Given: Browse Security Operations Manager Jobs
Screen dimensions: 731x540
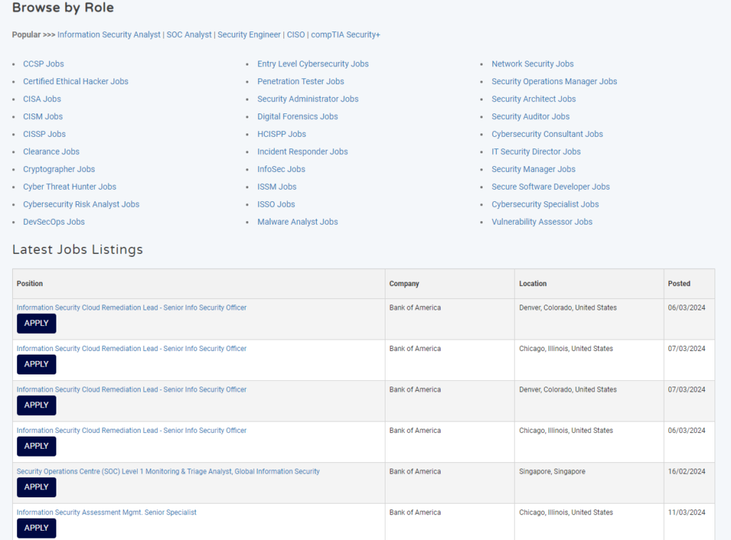Looking at the screenshot, I should (554, 81).
